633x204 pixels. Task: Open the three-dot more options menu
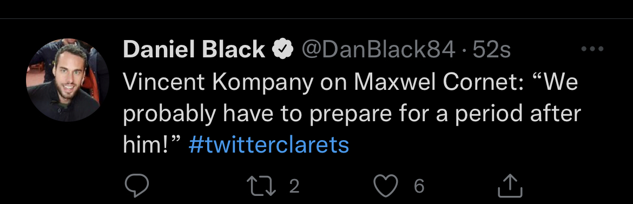tap(592, 49)
